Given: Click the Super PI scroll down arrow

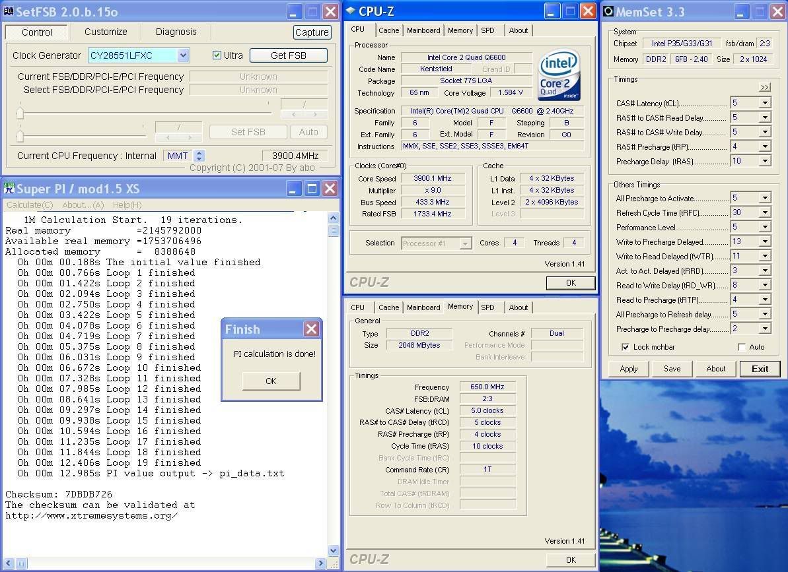Looking at the screenshot, I should [x=333, y=550].
